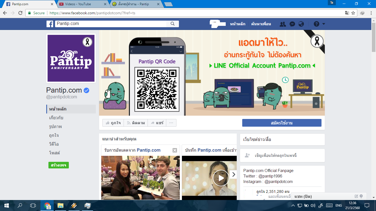Screen dimensions: 376x211
Task: Select ถูกใจ in the left sidebar menu
Action: coord(54,135)
